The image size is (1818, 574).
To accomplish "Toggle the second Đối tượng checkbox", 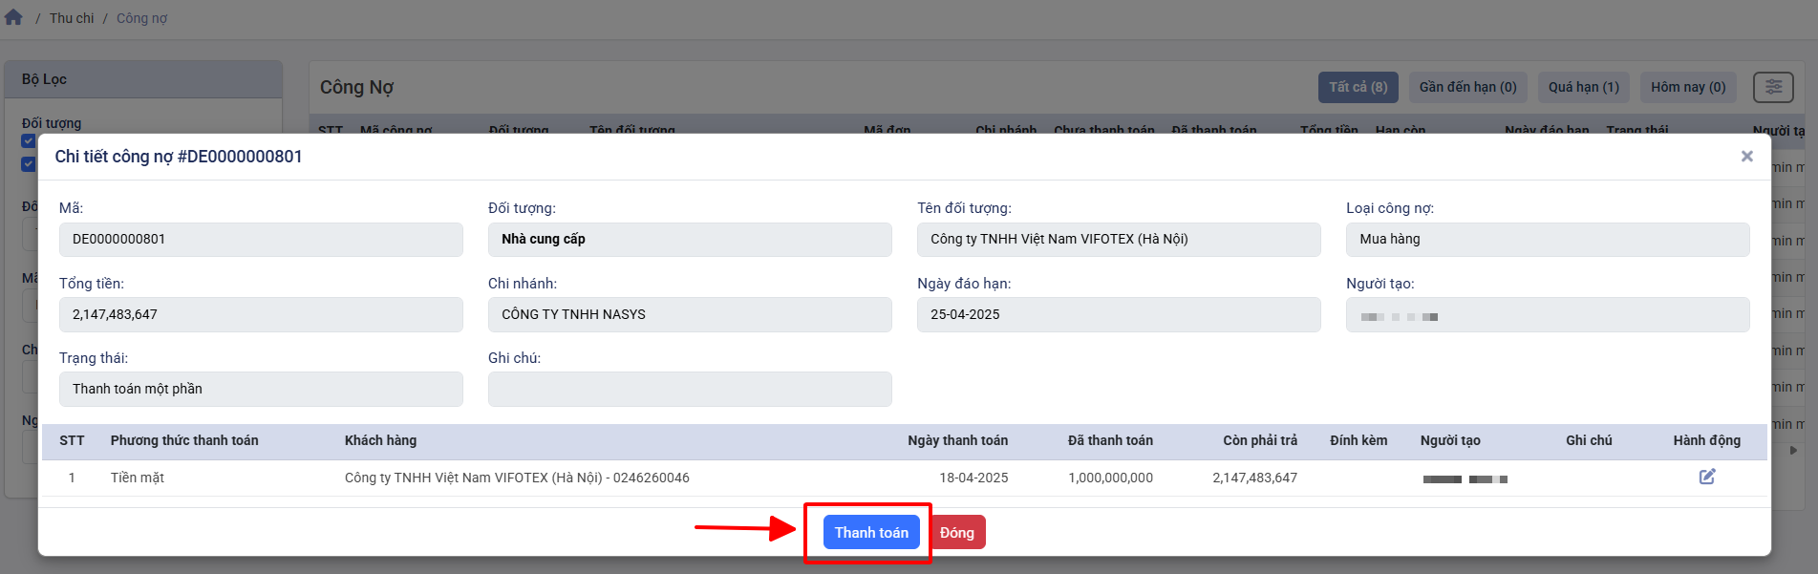I will [29, 163].
